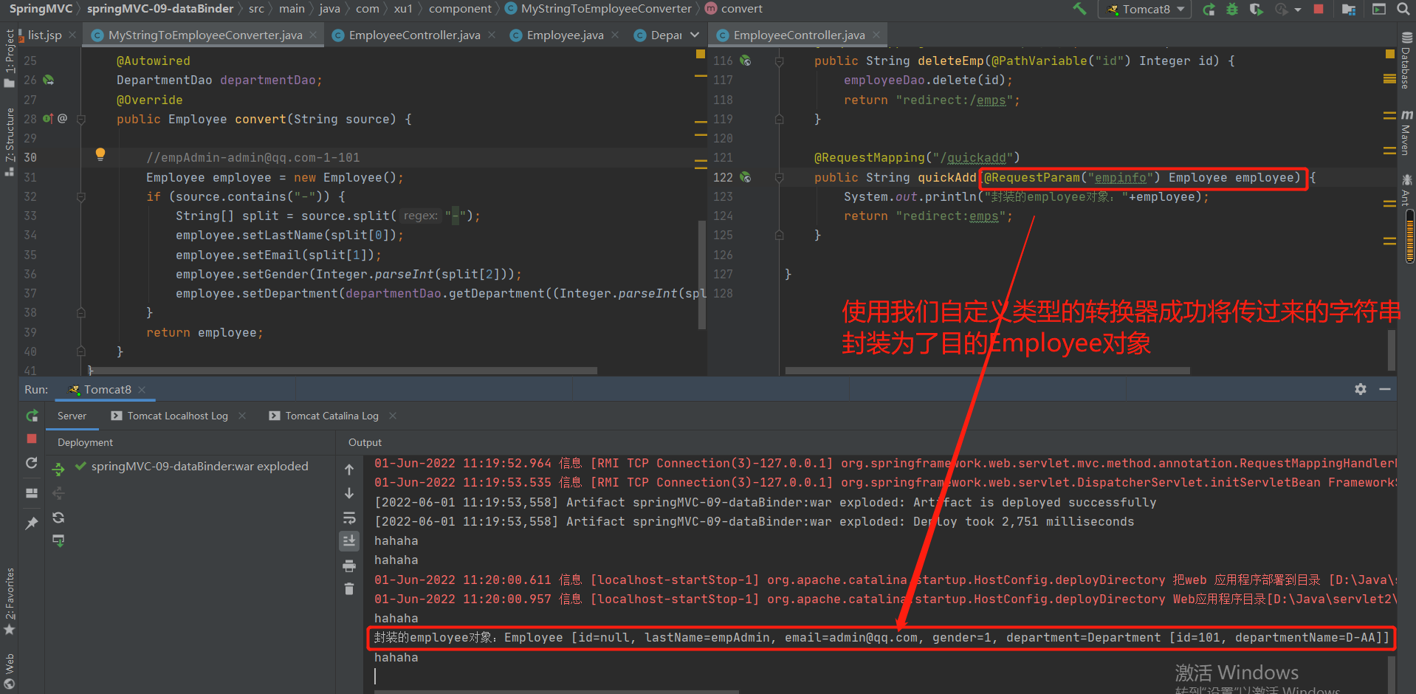The image size is (1416, 694).
Task: Click line 28 override gutter icon
Action: coord(48,119)
